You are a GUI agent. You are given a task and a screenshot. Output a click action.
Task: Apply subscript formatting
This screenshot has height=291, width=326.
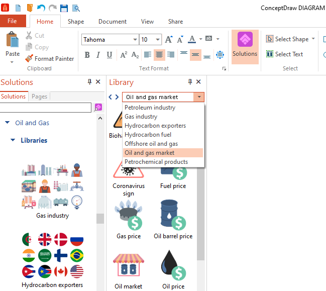(x=135, y=55)
